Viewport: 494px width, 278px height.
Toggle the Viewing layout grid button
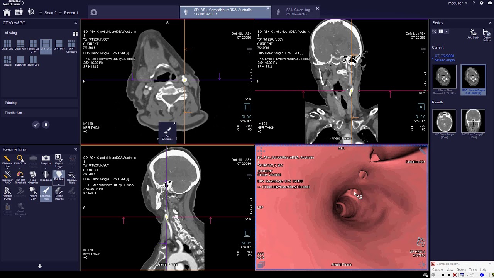[x=75, y=34]
